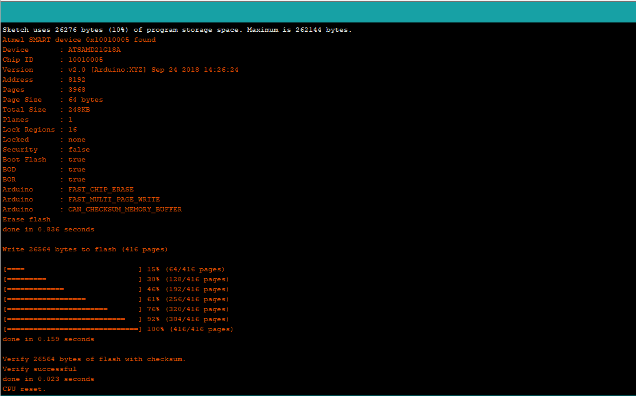Click the CAN_CHECKSUM_MEMORY_BUFFER text
Image resolution: width=636 pixels, height=396 pixels.
pyautogui.click(x=125, y=210)
